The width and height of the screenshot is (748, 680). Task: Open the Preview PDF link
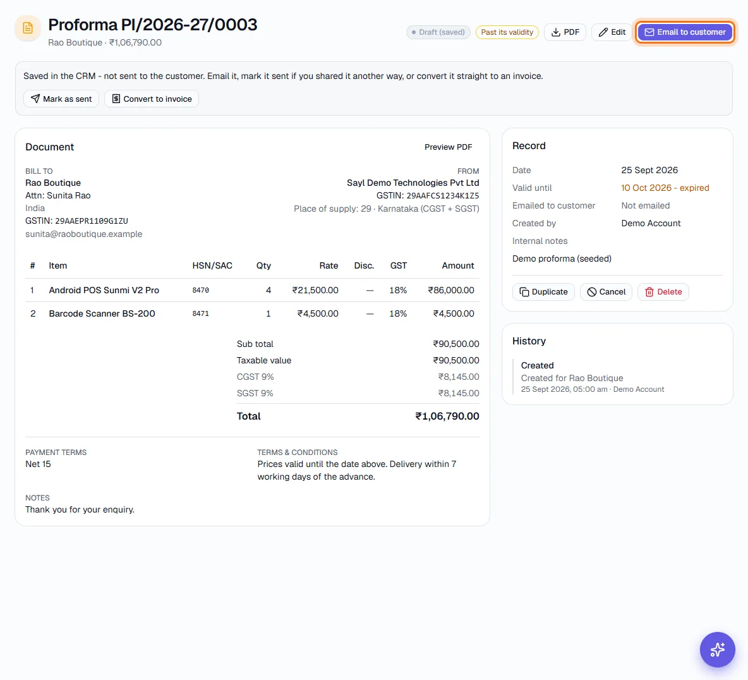[x=448, y=147]
